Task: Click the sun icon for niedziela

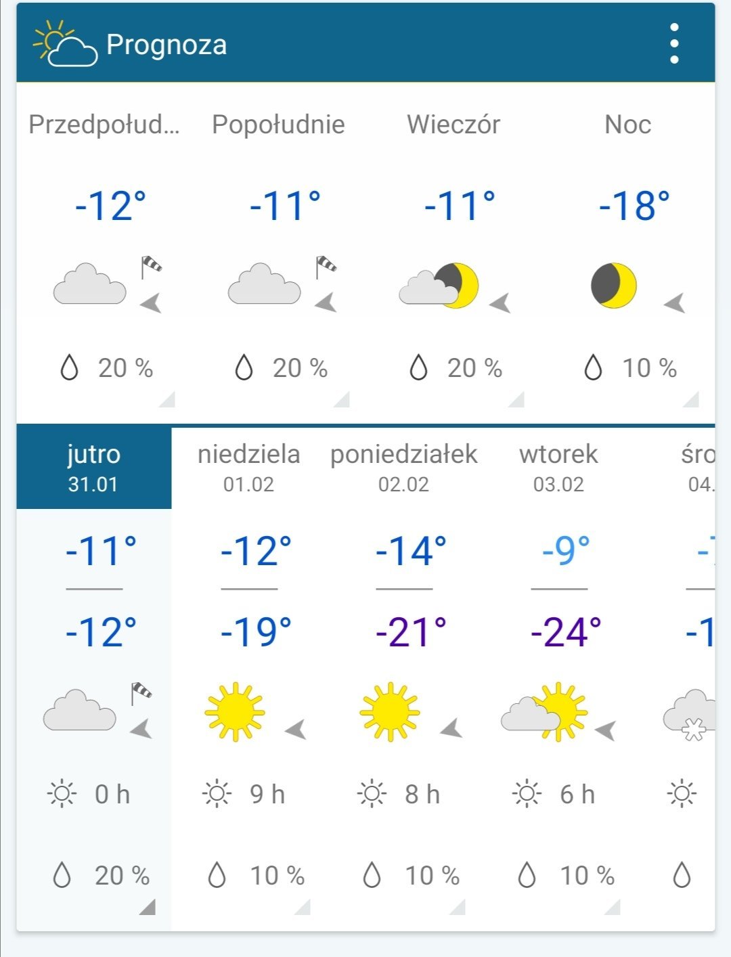Action: point(234,711)
